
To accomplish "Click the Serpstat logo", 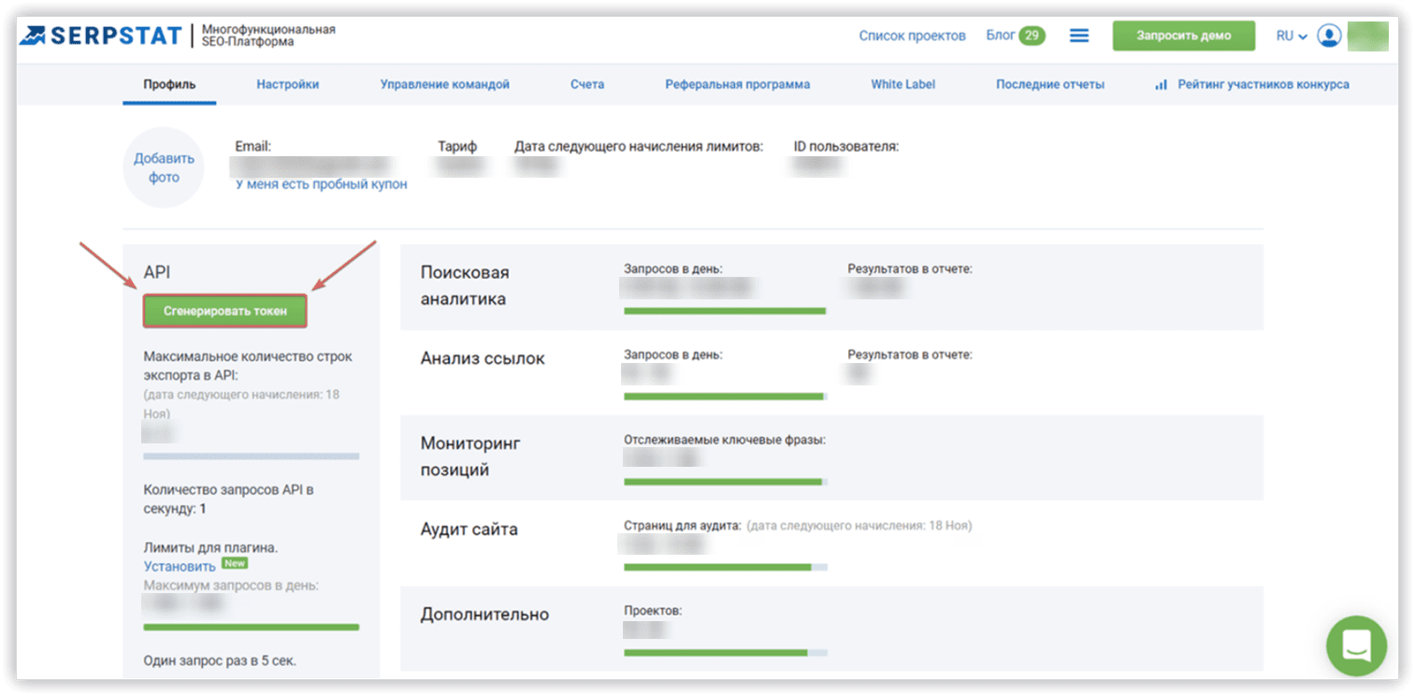I will click(x=103, y=36).
